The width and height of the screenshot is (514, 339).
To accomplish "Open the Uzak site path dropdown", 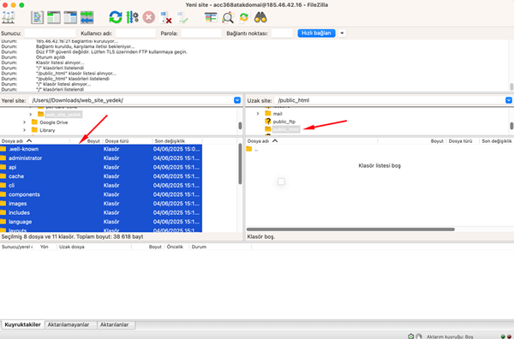I will click(x=508, y=100).
